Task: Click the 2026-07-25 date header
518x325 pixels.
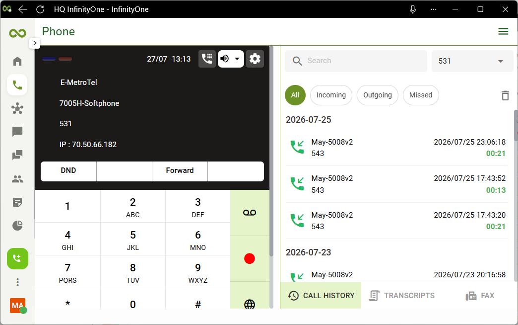Action: 308,120
